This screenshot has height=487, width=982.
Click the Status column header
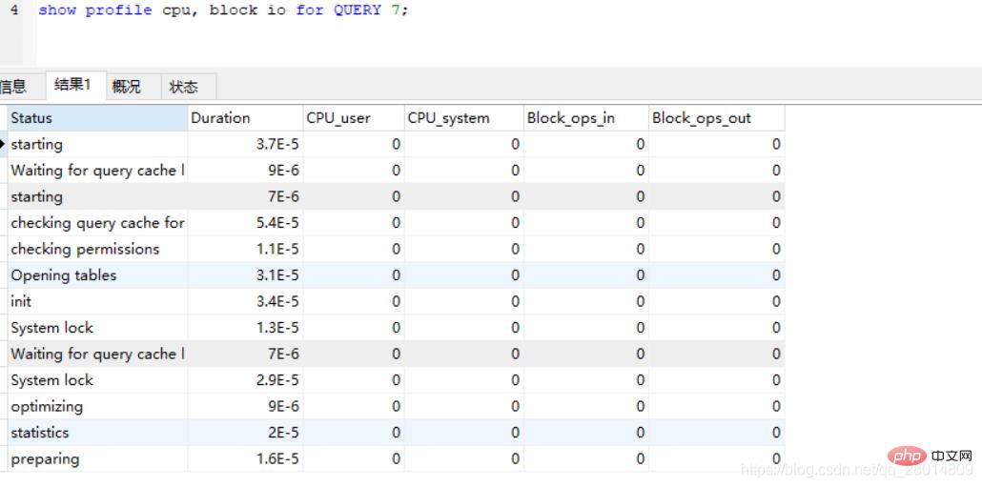pyautogui.click(x=95, y=118)
